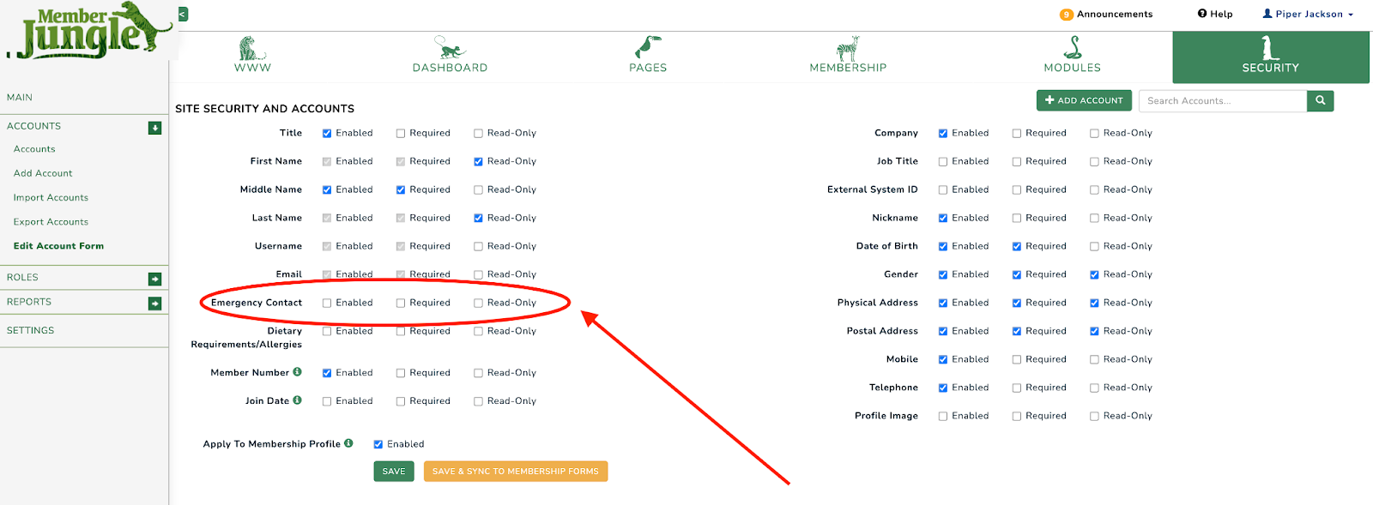1373x505 pixels.
Task: Open Export Accounts sidebar link
Action: coord(51,222)
